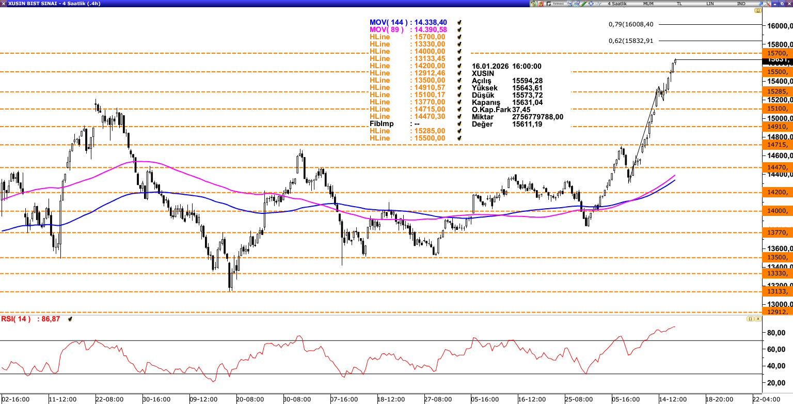This screenshot has height=404, width=793.
Task: Toggle the MOV(89) indicator checkmark
Action: click(x=458, y=30)
